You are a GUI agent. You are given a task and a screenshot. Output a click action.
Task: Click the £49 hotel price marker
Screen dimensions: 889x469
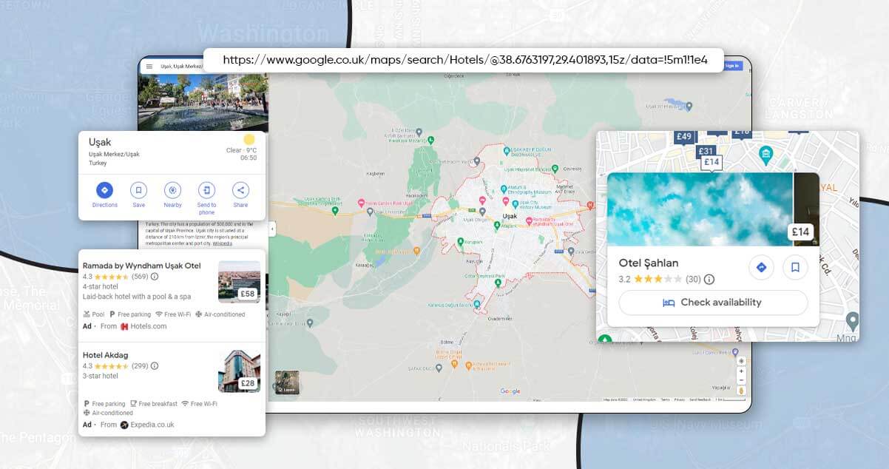684,137
